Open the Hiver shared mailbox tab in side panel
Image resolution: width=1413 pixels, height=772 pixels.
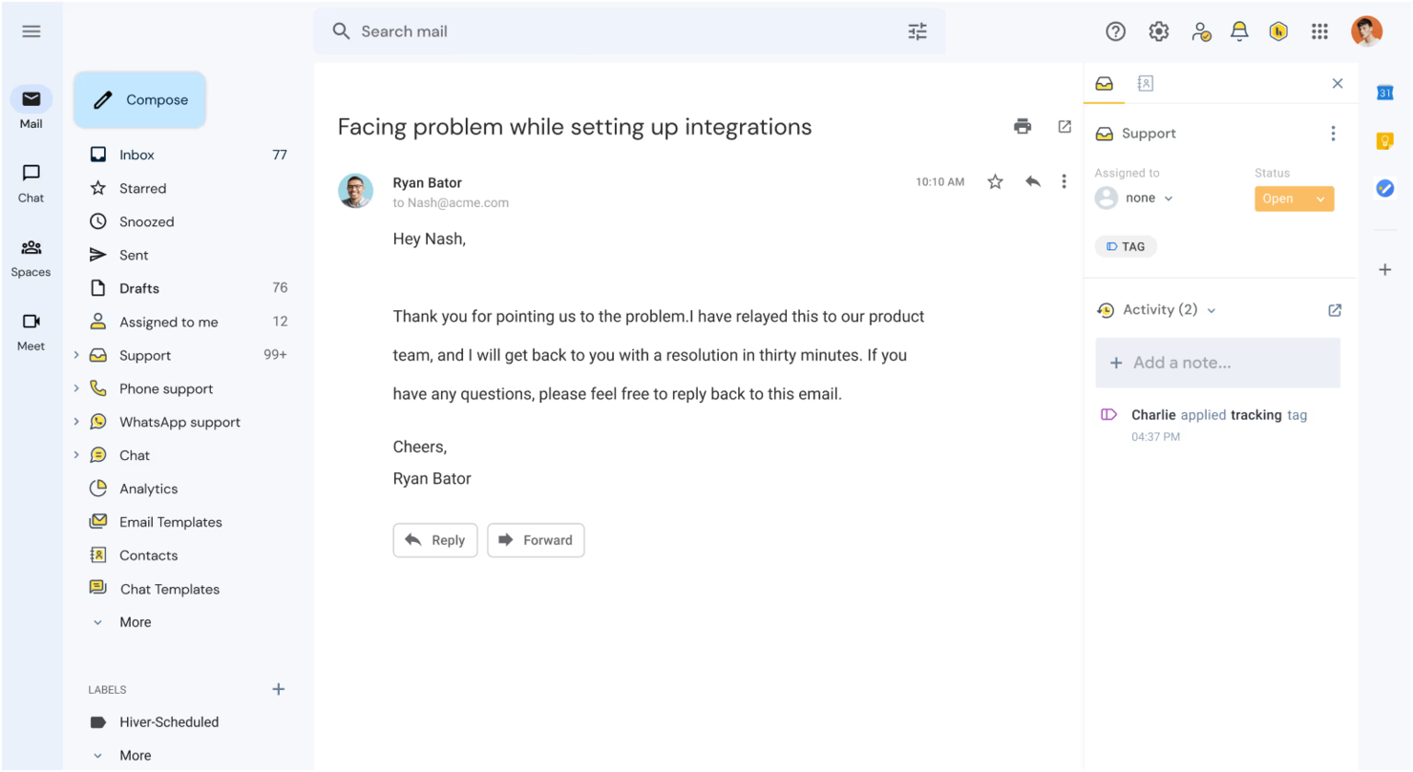tap(1105, 83)
